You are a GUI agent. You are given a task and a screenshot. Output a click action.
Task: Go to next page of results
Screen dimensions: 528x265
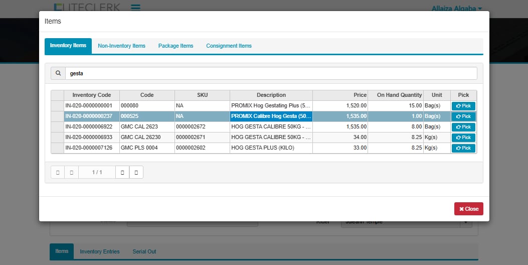coord(122,172)
